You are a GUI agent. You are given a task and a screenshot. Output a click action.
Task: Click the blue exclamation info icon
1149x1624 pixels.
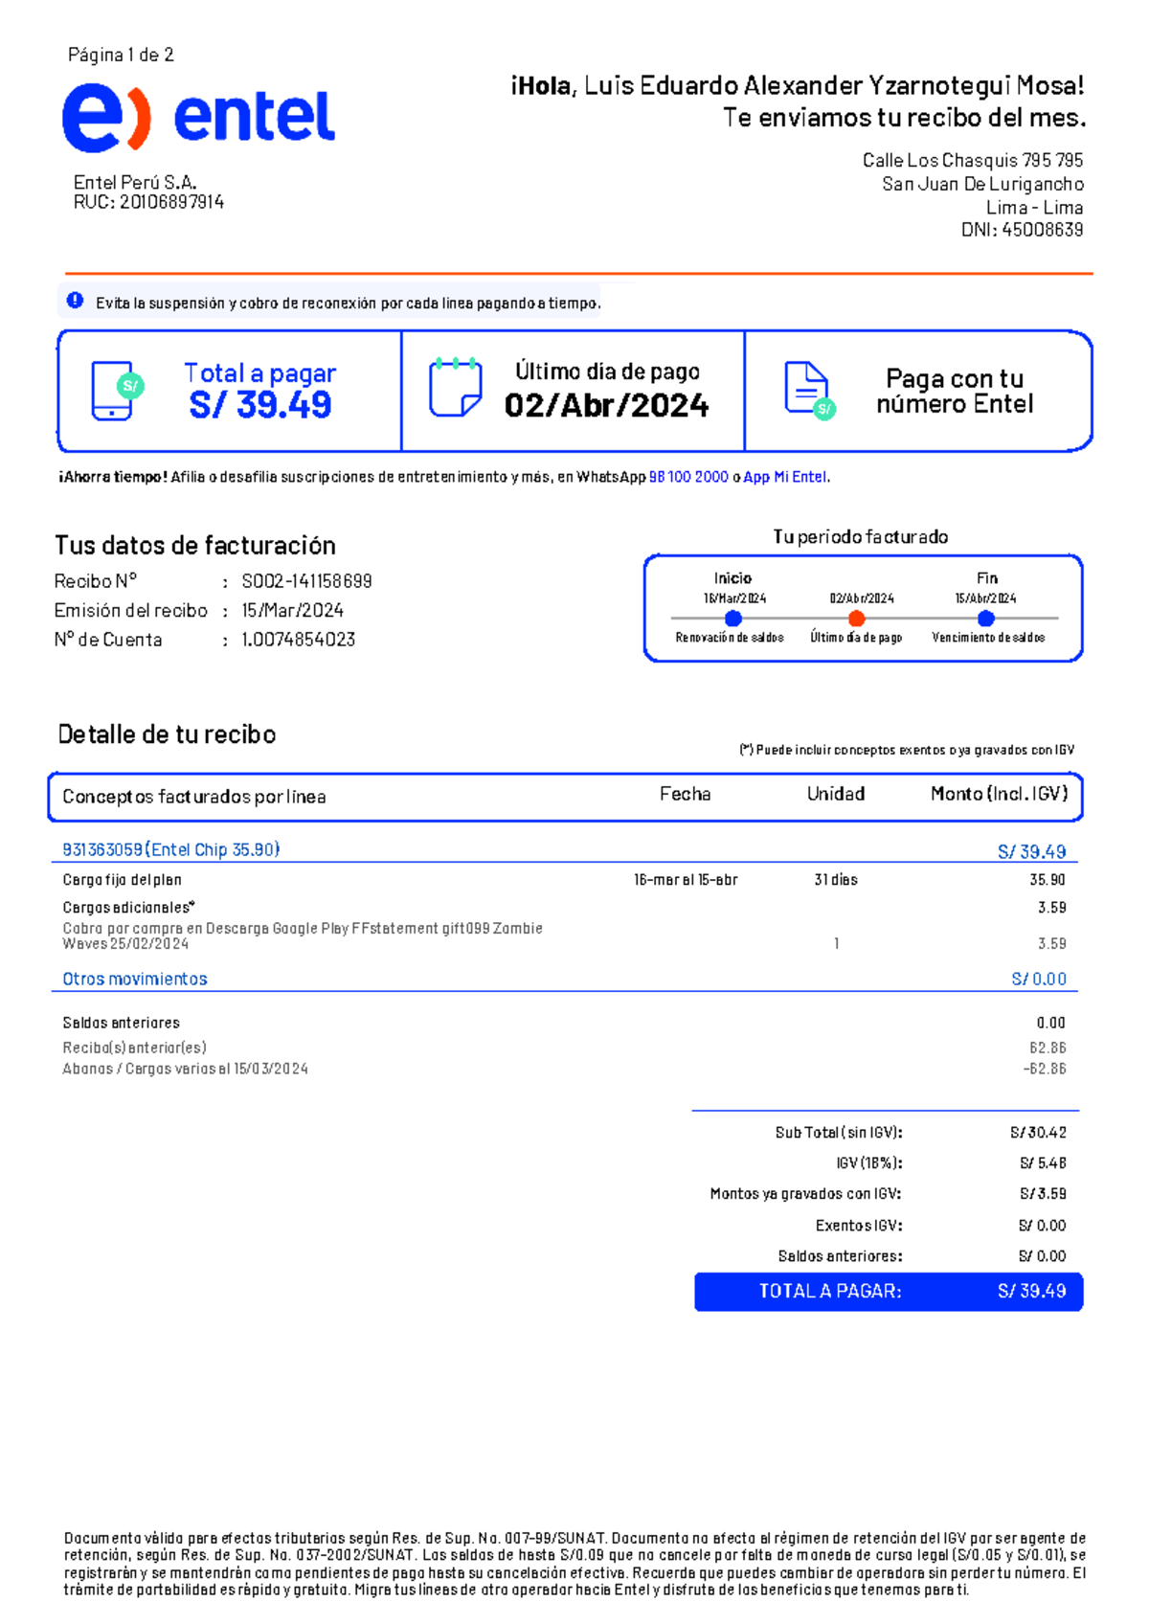tap(75, 301)
